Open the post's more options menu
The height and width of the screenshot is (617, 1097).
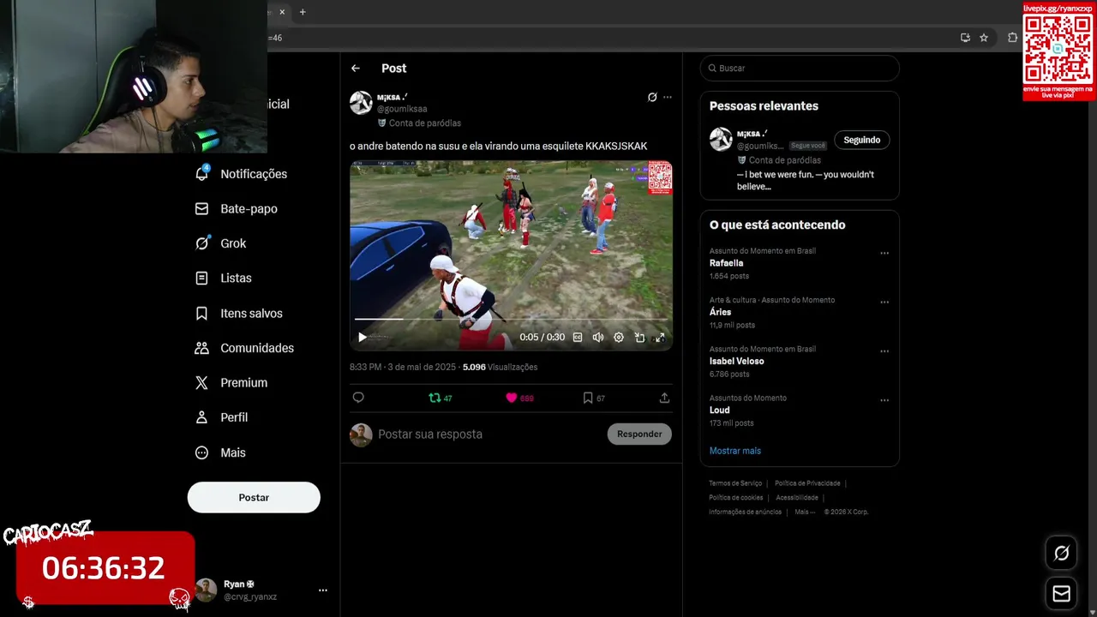[x=668, y=98]
